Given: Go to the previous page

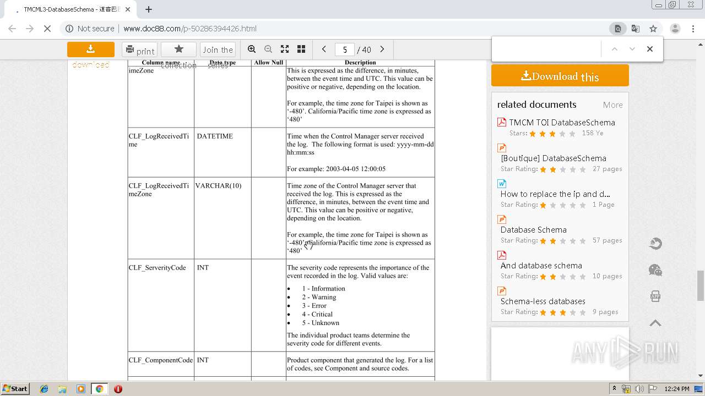Looking at the screenshot, I should point(324,50).
